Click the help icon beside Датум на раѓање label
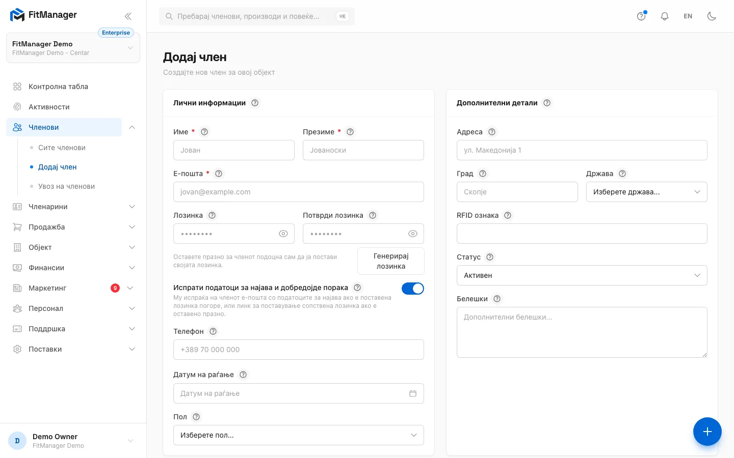Image resolution: width=734 pixels, height=458 pixels. point(243,375)
